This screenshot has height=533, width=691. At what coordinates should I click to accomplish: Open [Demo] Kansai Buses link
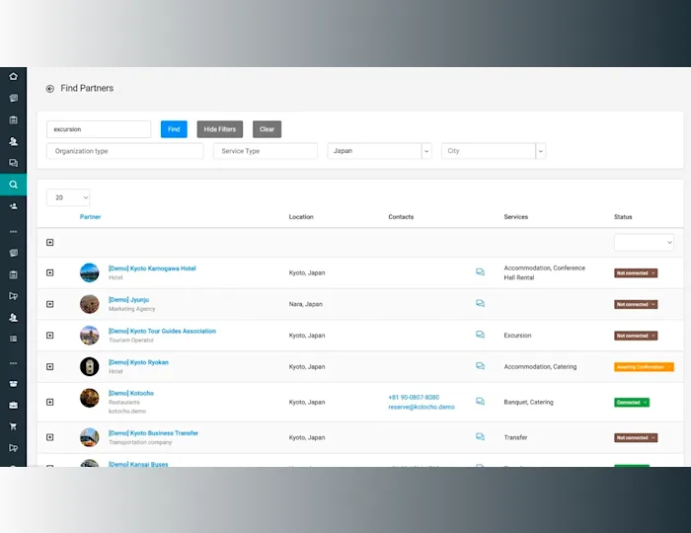[138, 464]
